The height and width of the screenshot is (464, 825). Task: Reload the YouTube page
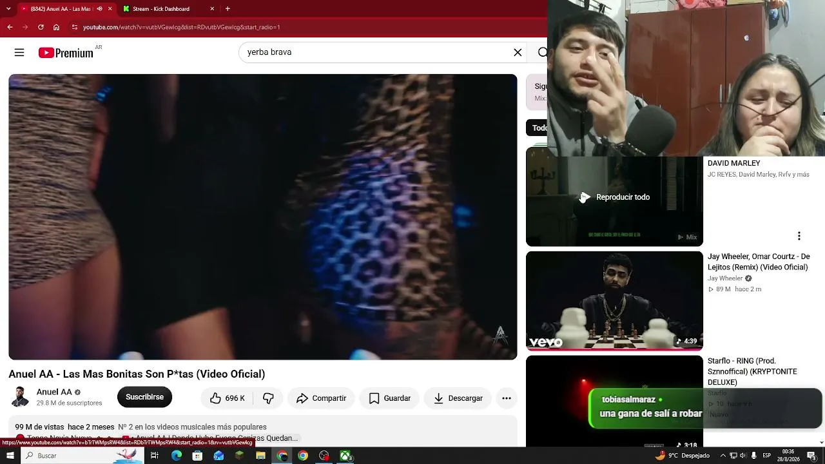click(x=41, y=27)
